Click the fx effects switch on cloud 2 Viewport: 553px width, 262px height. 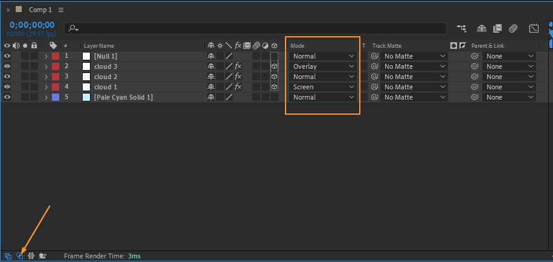tap(238, 77)
